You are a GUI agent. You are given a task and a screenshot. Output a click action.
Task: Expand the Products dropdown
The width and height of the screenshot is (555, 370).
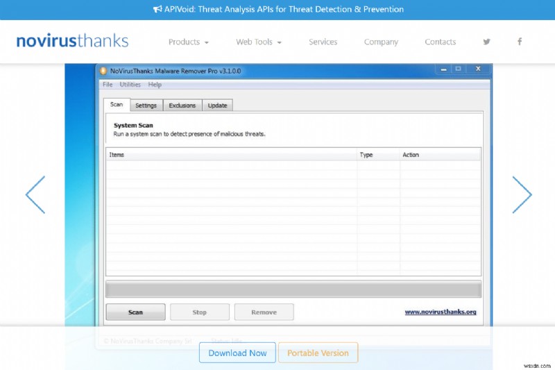[188, 42]
